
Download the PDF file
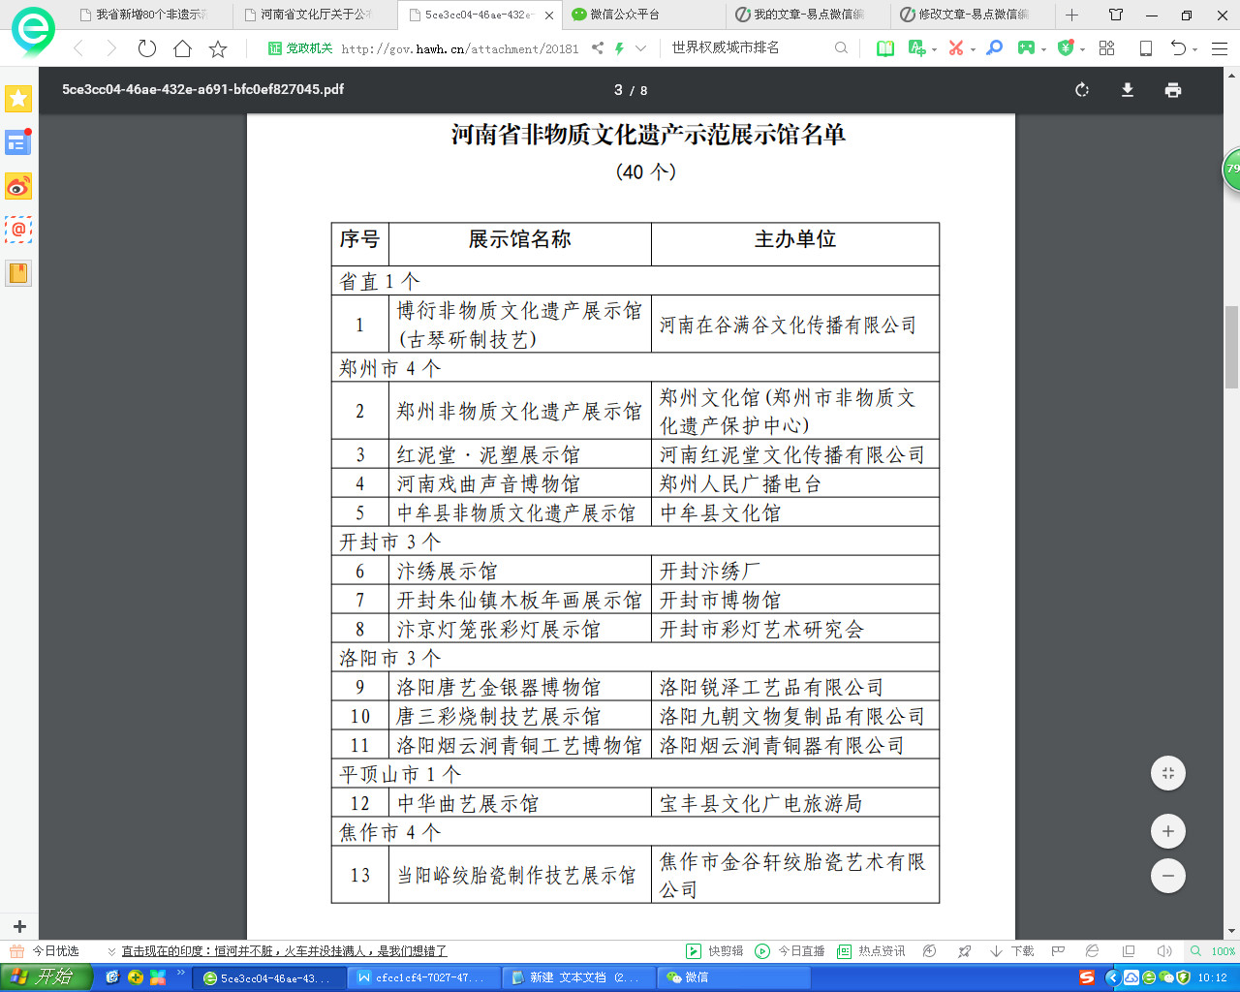click(1128, 90)
